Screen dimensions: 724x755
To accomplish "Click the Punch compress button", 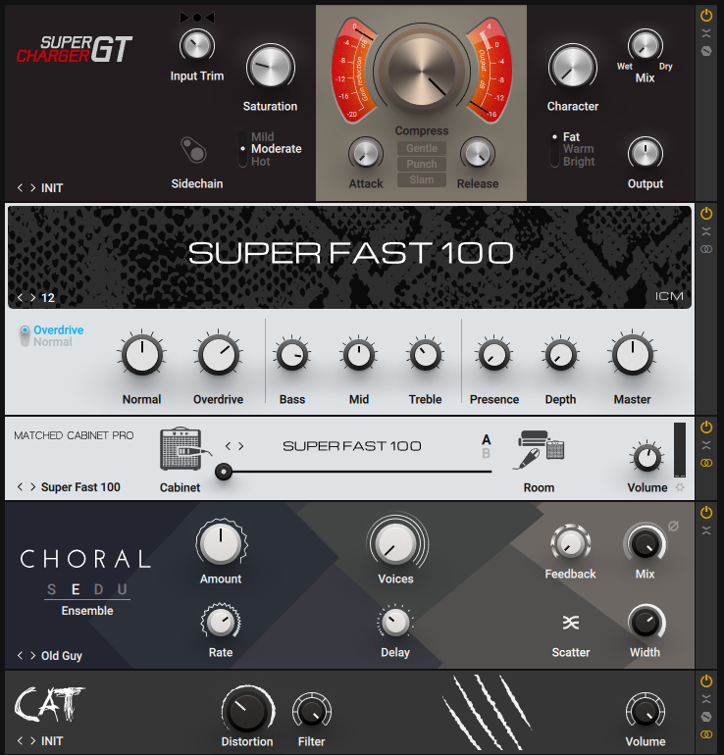I will pos(422,164).
